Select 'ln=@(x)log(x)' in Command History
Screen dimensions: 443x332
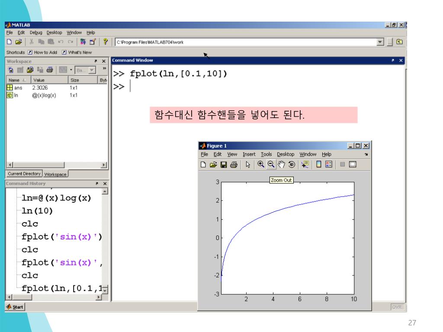point(56,198)
